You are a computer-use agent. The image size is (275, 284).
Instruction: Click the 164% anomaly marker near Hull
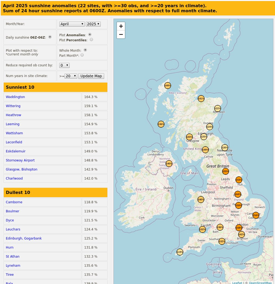coord(238,194)
